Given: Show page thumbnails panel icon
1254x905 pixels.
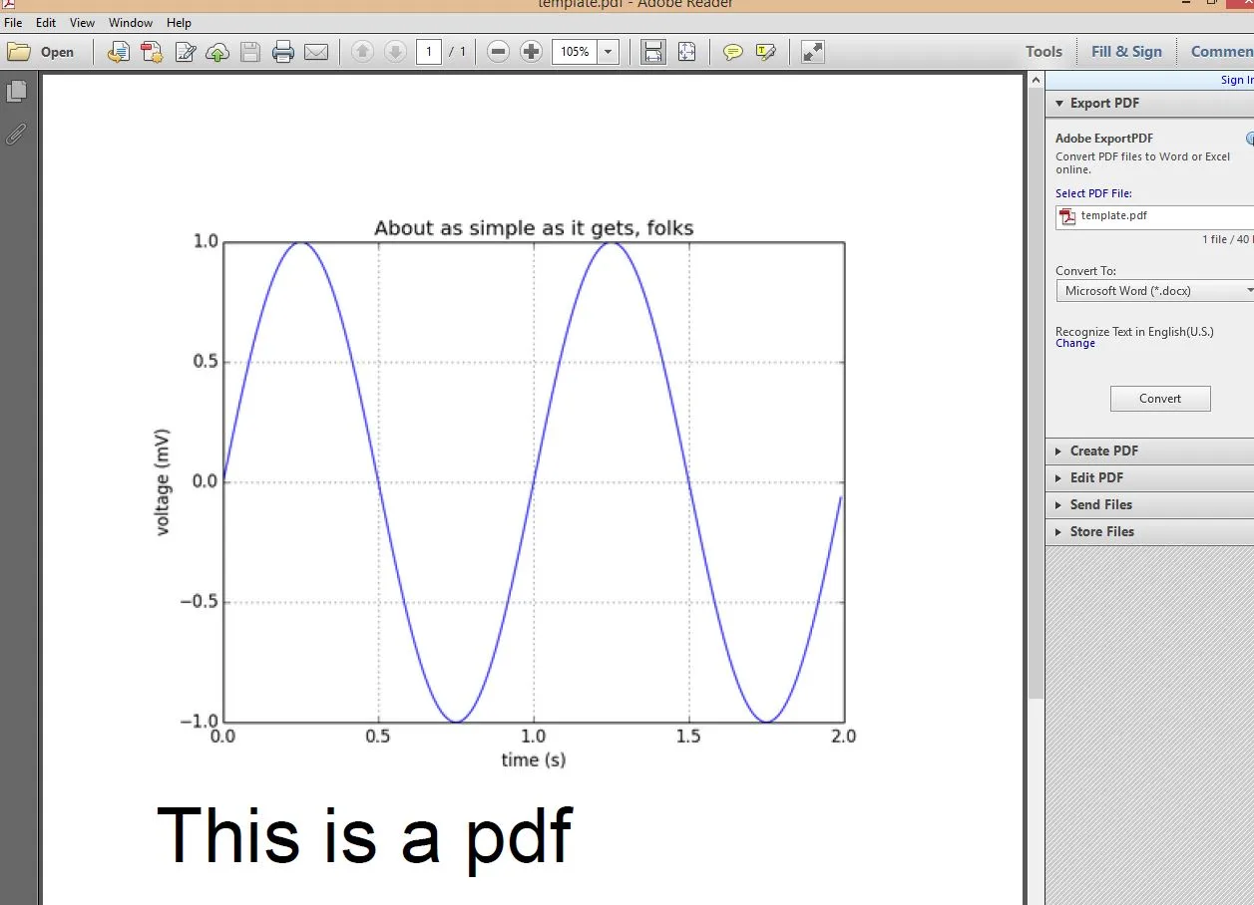Looking at the screenshot, I should coord(17,92).
